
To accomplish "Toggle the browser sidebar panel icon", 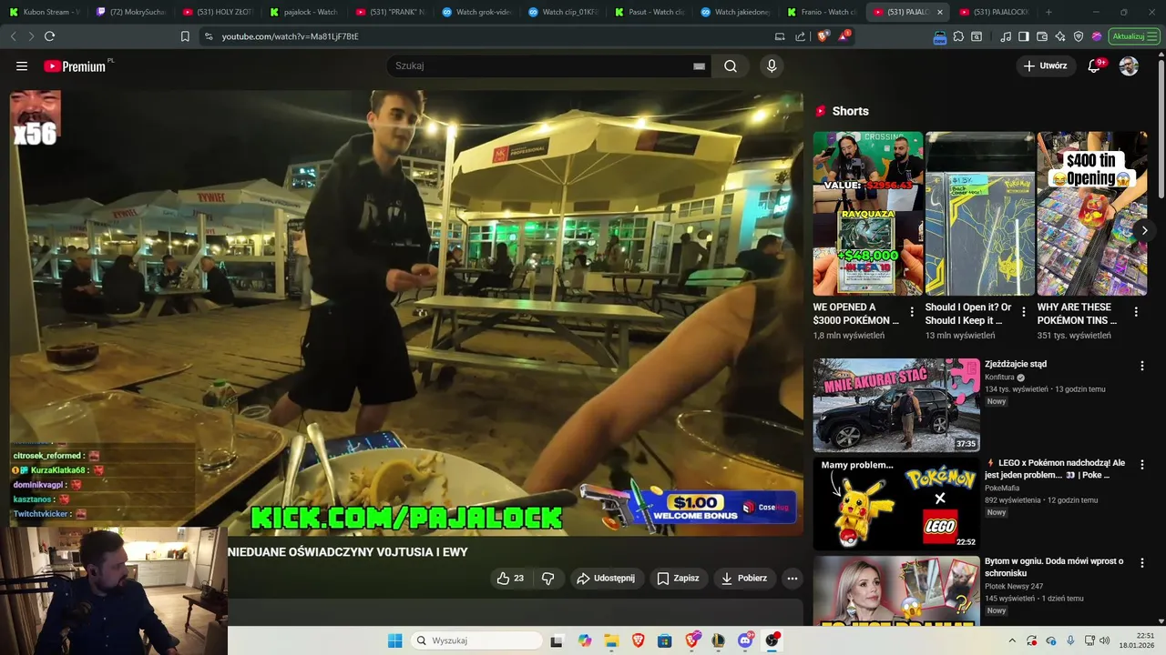I will pyautogui.click(x=1024, y=36).
